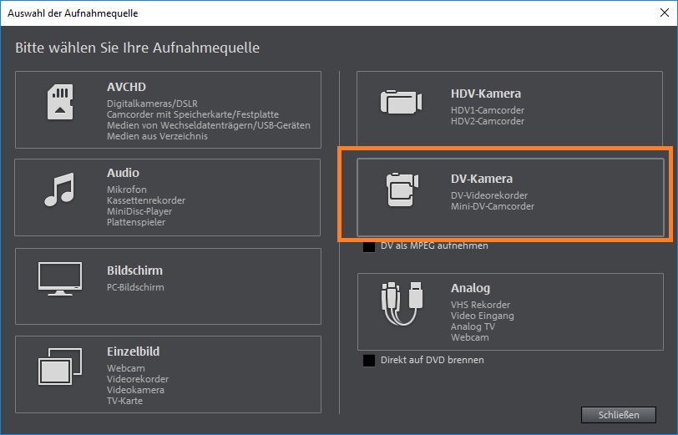The height and width of the screenshot is (435, 678).
Task: Click 'Videorekorder' under Einzelbild
Action: 138,379
